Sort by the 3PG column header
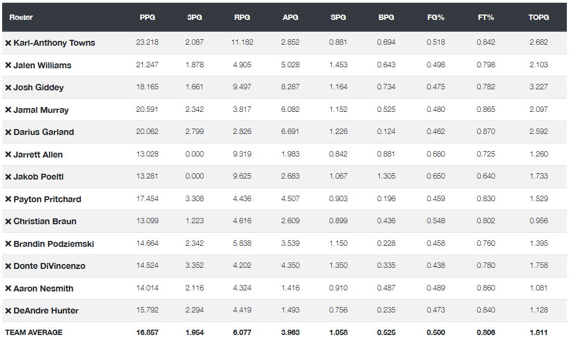This screenshot has width=569, height=349. (x=195, y=17)
